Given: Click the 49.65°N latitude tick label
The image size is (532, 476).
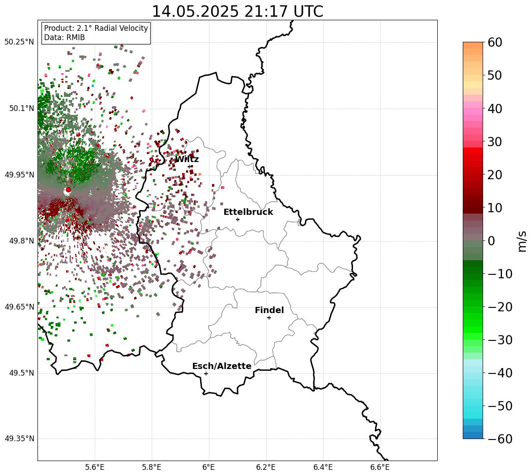Looking at the screenshot, I should [x=19, y=307].
